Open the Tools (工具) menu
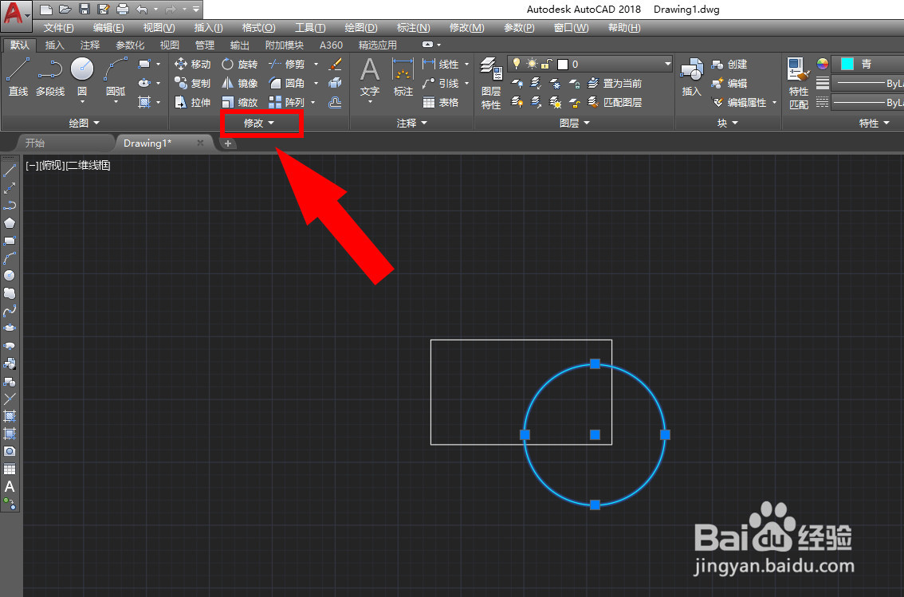 tap(310, 28)
